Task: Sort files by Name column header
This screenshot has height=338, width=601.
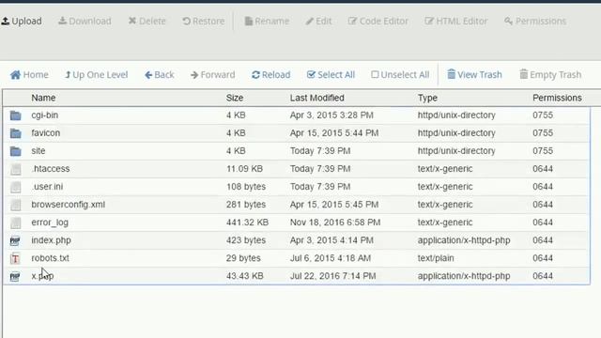Action: pos(43,98)
